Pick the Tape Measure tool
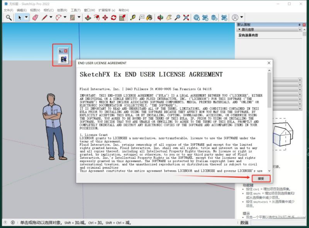This screenshot has height=228, width=309. click(x=133, y=17)
